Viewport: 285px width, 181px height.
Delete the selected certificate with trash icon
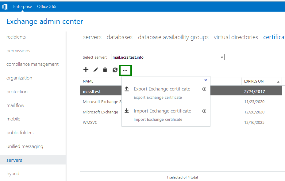(x=105, y=70)
